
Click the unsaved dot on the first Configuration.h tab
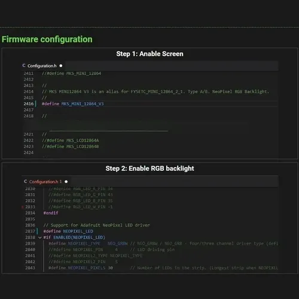(x=61, y=66)
